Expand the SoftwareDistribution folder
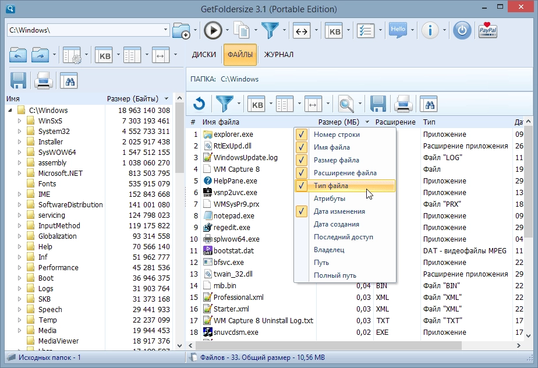This screenshot has height=368, width=538. click(x=20, y=205)
